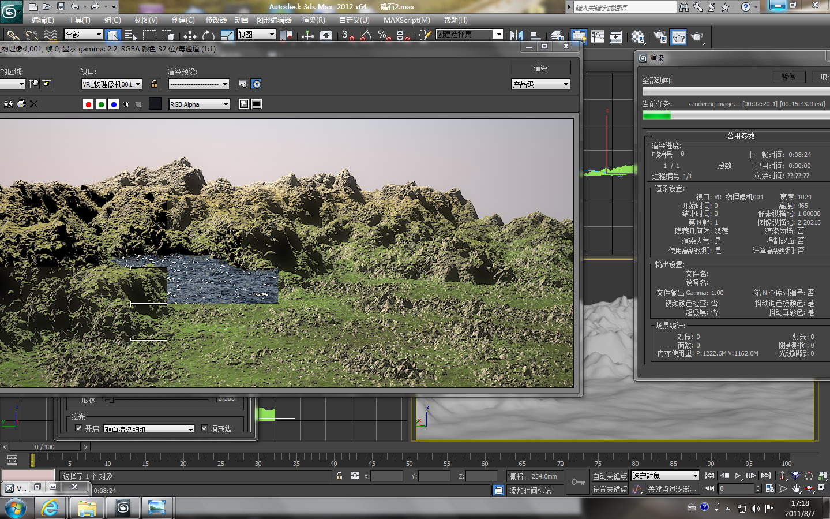
Task: Uncheck the 填充边 checkbox
Action: (x=204, y=428)
